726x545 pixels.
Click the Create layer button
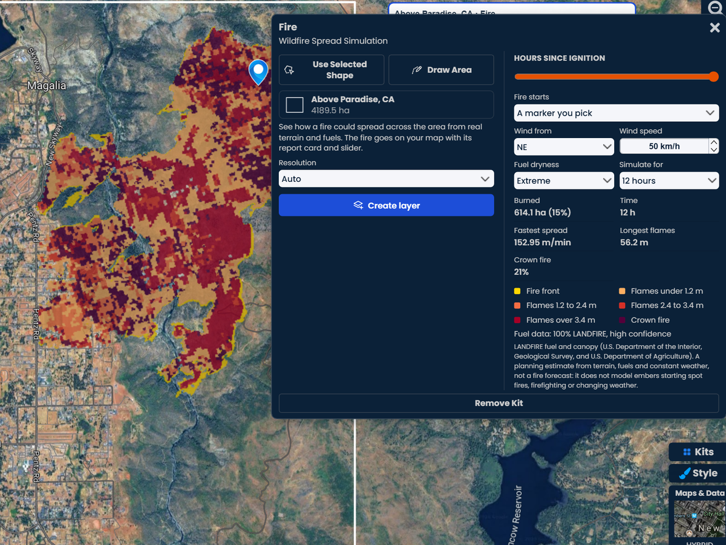(386, 205)
